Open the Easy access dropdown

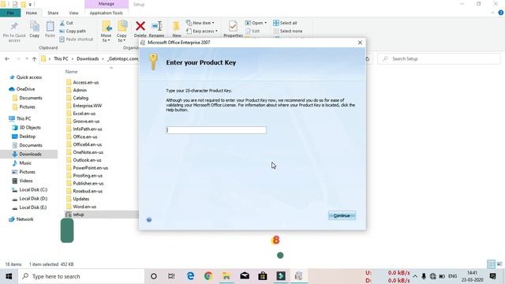point(202,31)
